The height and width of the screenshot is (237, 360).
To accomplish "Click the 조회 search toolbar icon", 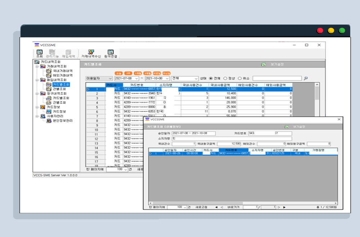I will pos(40,52).
